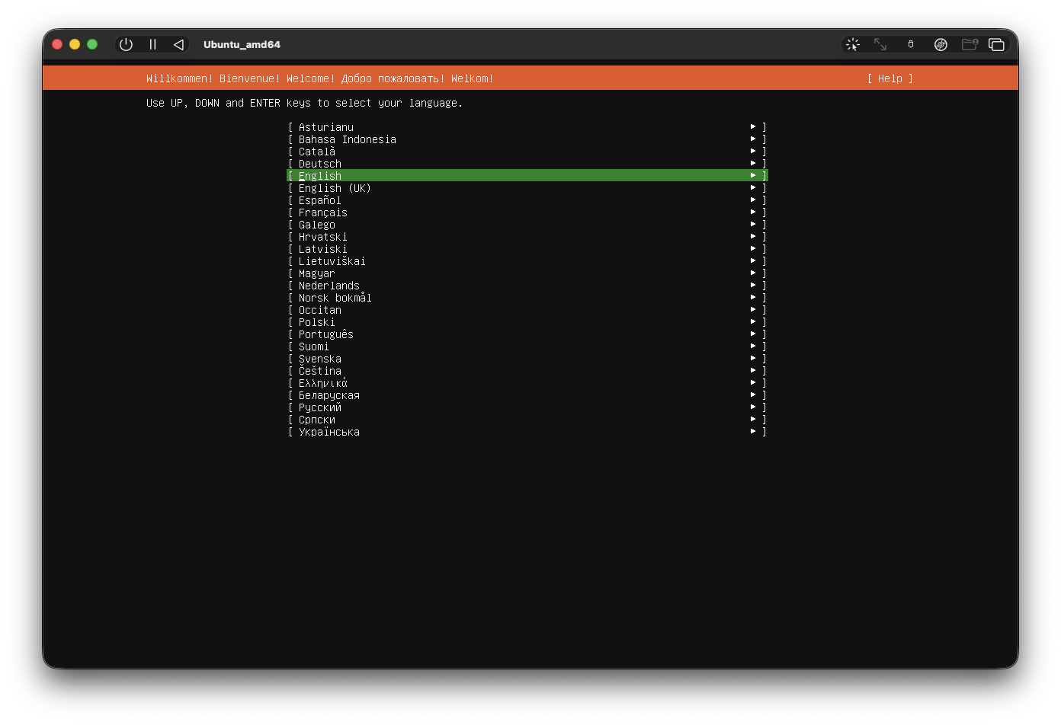Pause the virtual machine
This screenshot has height=725, width=1061.
click(x=152, y=44)
